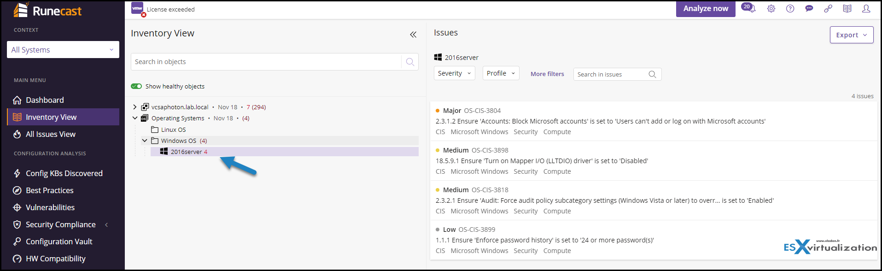Open the help question mark icon

click(790, 9)
